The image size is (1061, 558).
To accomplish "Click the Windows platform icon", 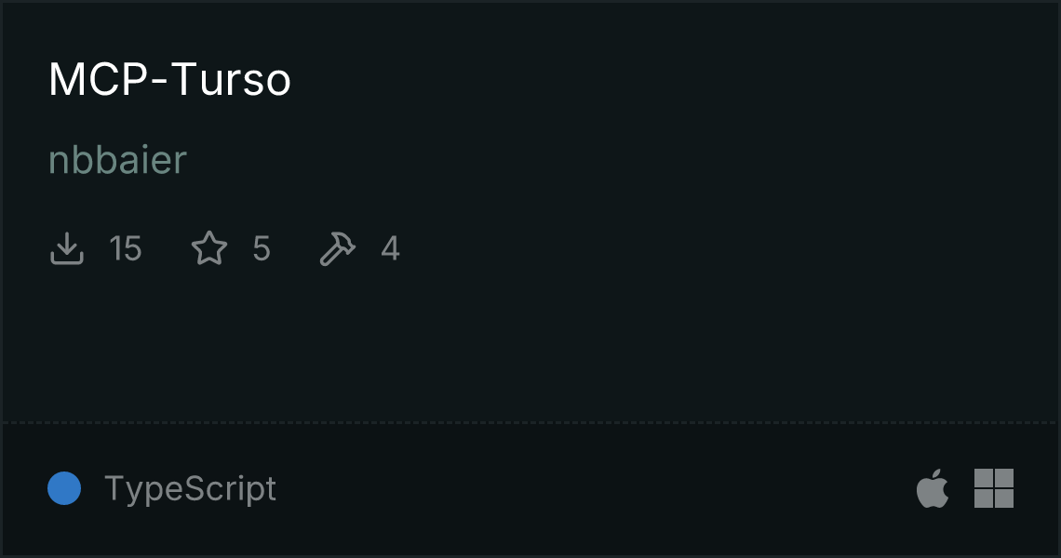I will point(994,487).
